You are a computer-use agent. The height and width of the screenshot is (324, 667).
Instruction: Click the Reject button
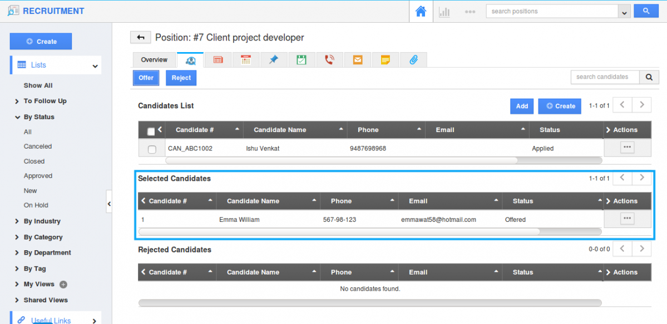pos(181,78)
